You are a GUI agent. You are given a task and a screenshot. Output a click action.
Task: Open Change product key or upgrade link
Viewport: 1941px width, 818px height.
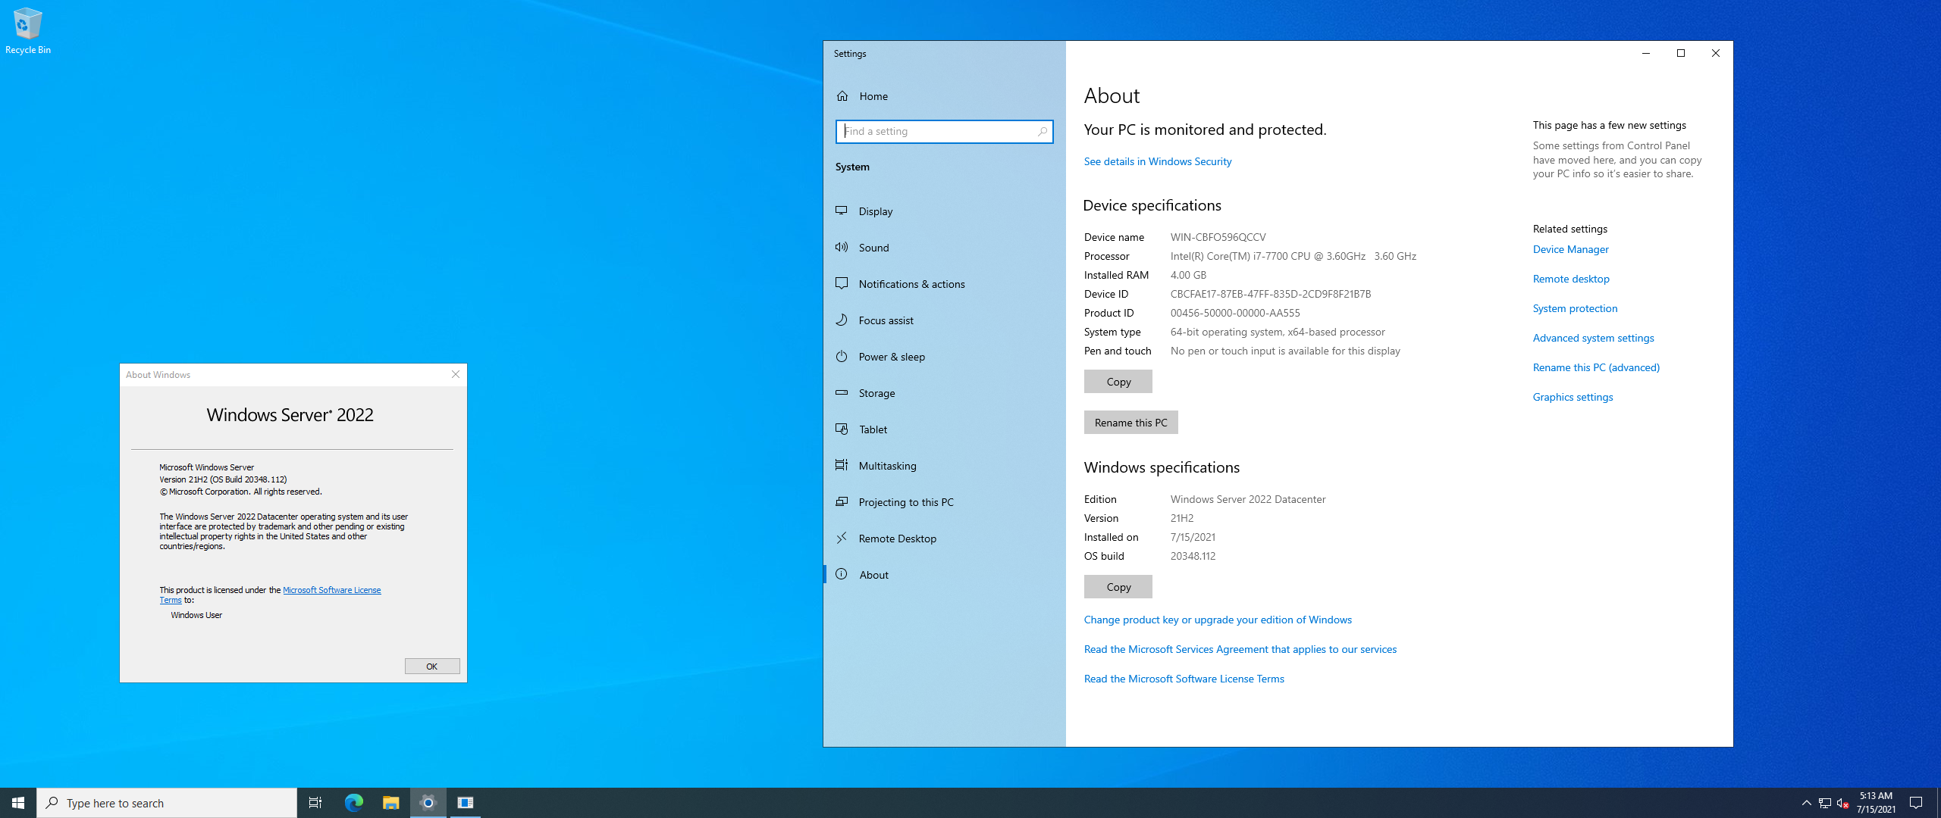[1218, 620]
